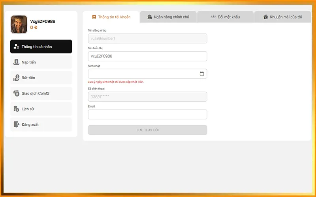Go to Giao dịch Coin12

[x=41, y=93]
